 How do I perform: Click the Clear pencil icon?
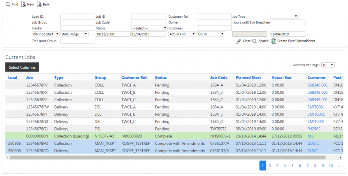coord(239,41)
